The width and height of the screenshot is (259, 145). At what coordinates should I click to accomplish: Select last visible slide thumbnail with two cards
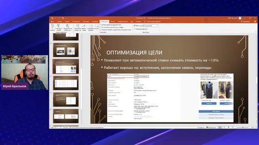66,116
